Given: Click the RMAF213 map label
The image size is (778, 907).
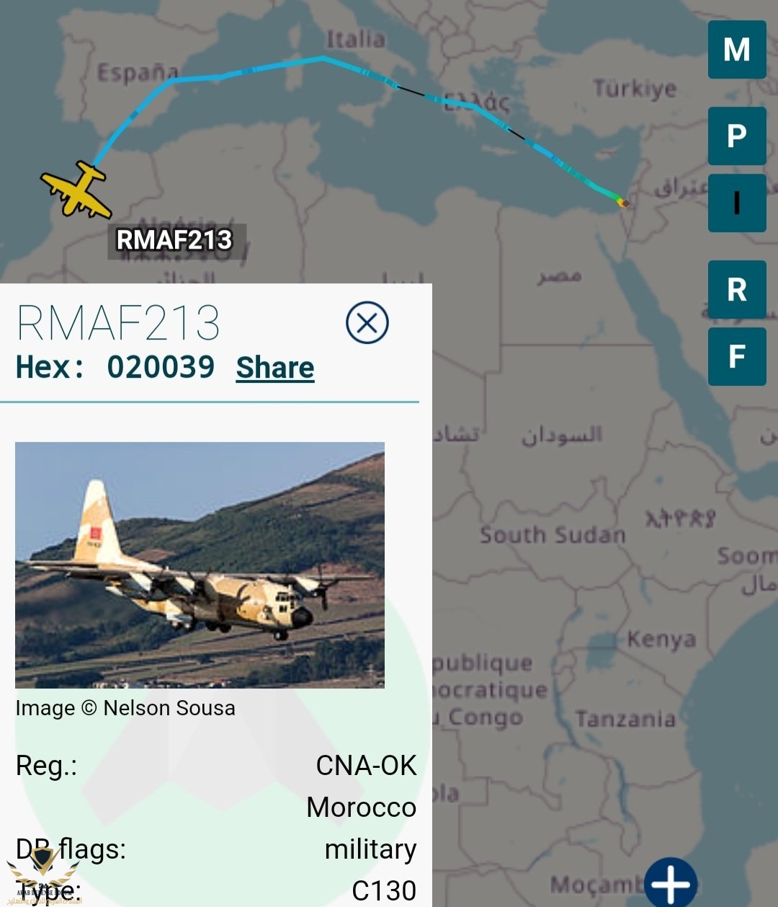Looking at the screenshot, I should (x=175, y=240).
